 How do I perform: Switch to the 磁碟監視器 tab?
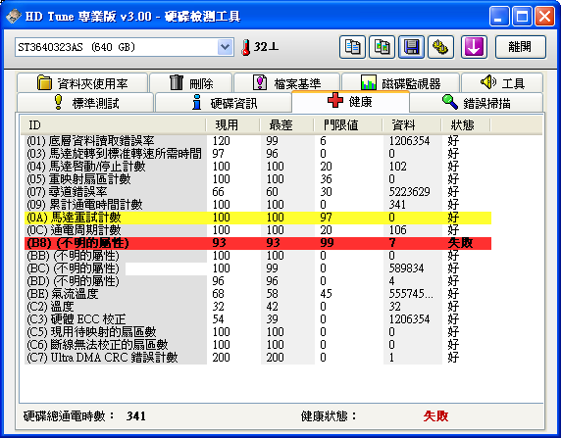tap(400, 83)
